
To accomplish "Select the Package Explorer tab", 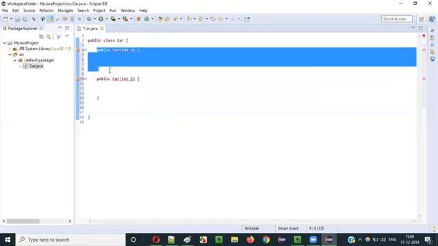I will (x=23, y=29).
